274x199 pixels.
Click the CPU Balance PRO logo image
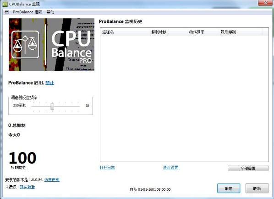click(52, 44)
